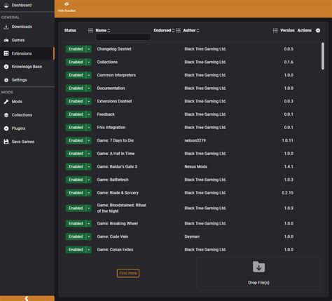Sort by Author column arrows

click(198, 30)
